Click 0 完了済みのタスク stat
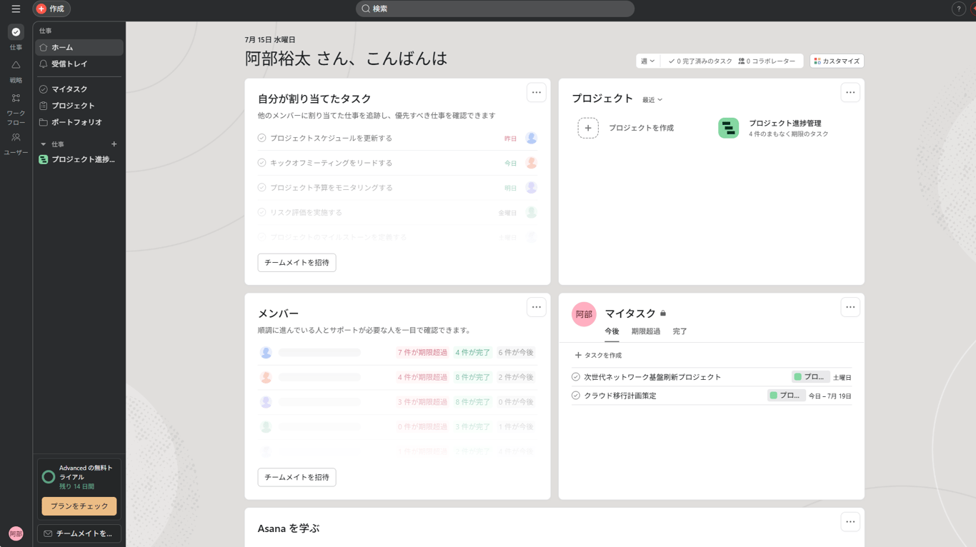976x547 pixels. coord(700,61)
